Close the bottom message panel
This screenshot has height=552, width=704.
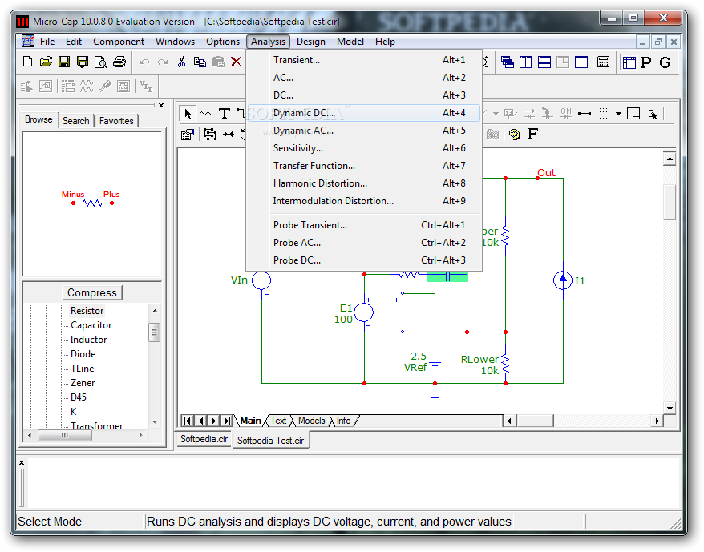click(22, 462)
